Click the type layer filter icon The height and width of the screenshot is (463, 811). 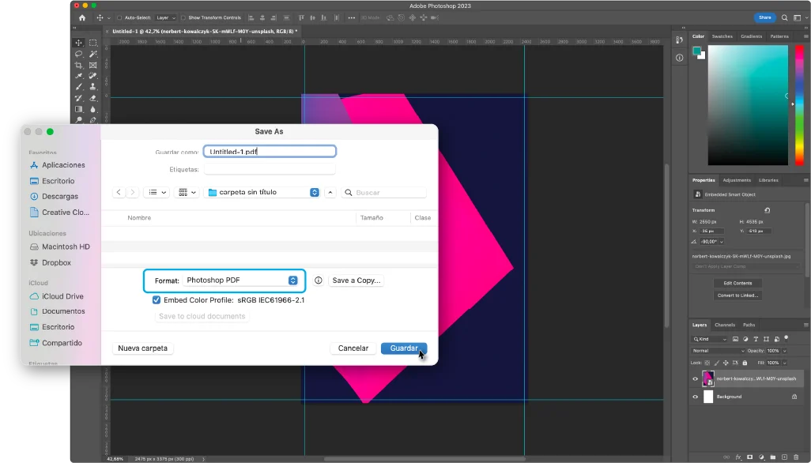756,339
